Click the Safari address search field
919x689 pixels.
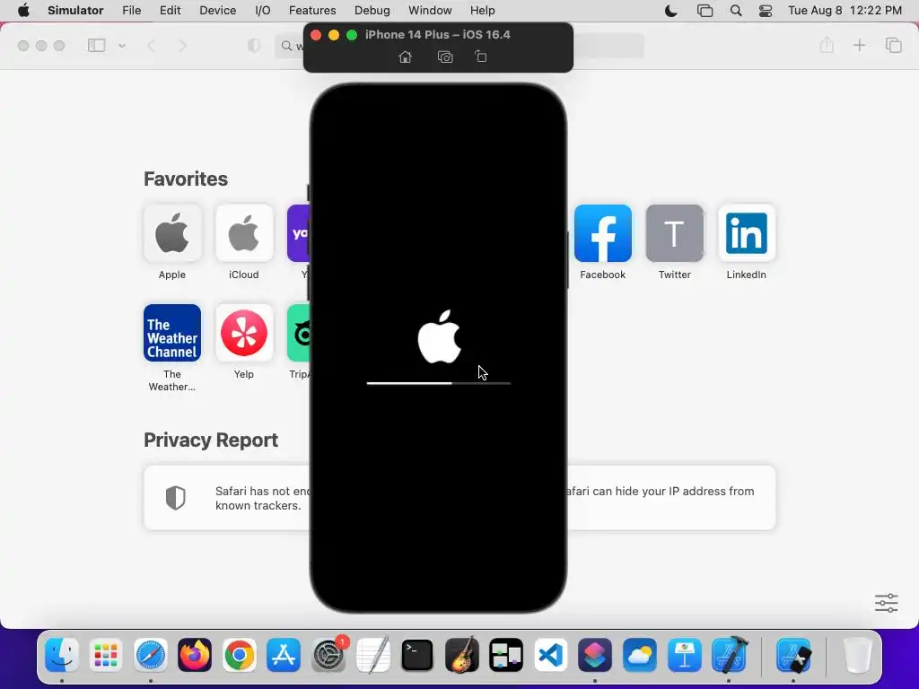tap(459, 46)
